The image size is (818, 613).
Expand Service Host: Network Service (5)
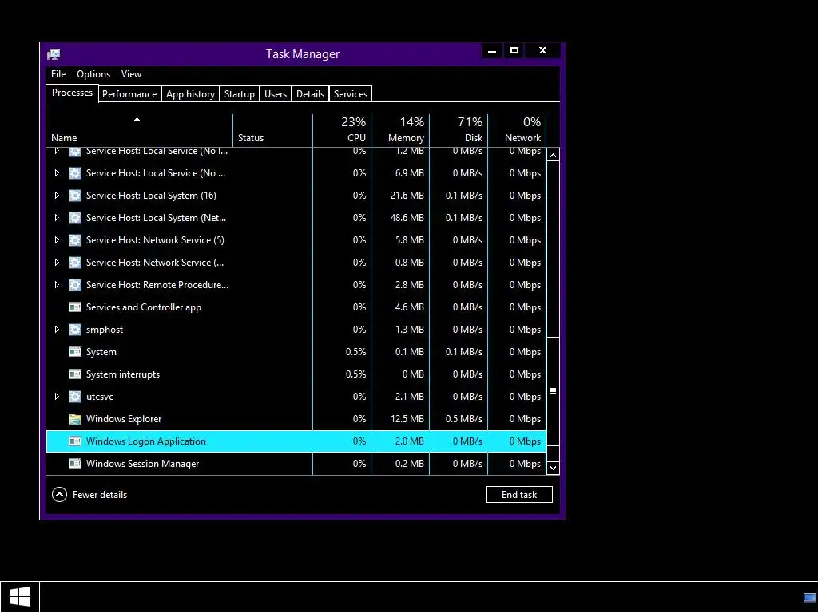click(57, 240)
